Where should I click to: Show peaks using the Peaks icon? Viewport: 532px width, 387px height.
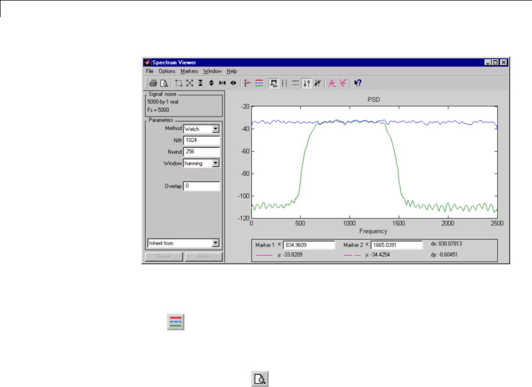coord(331,83)
